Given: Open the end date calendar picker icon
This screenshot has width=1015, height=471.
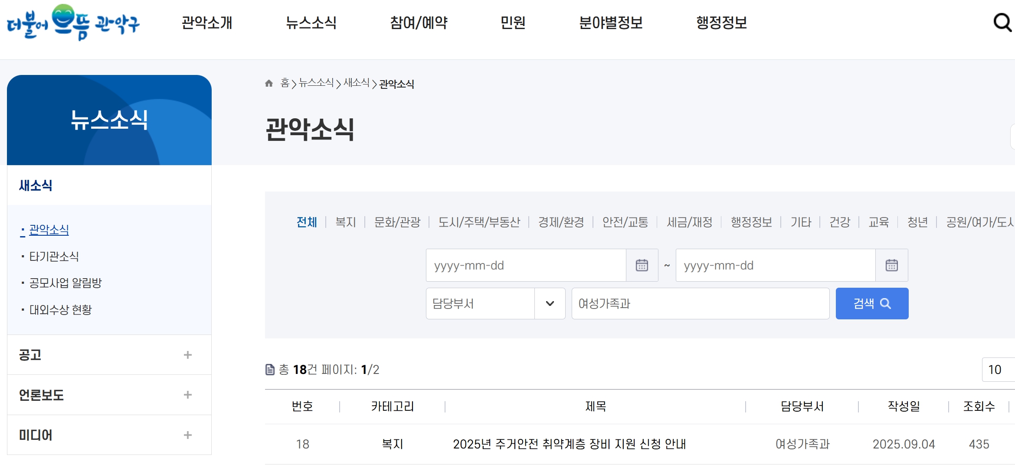Looking at the screenshot, I should (x=892, y=265).
